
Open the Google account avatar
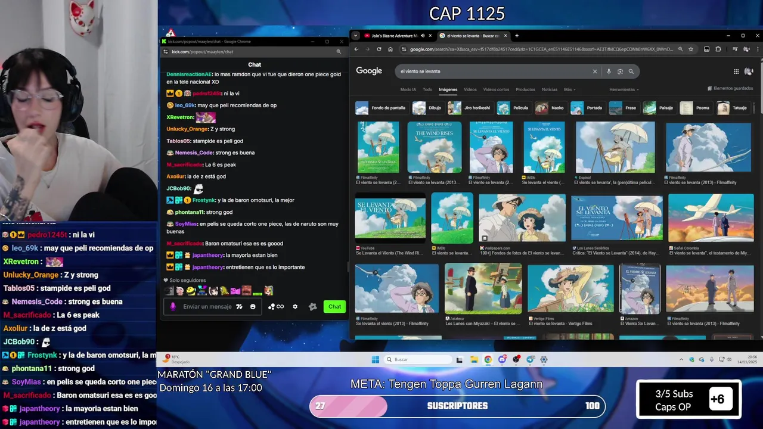(x=749, y=71)
